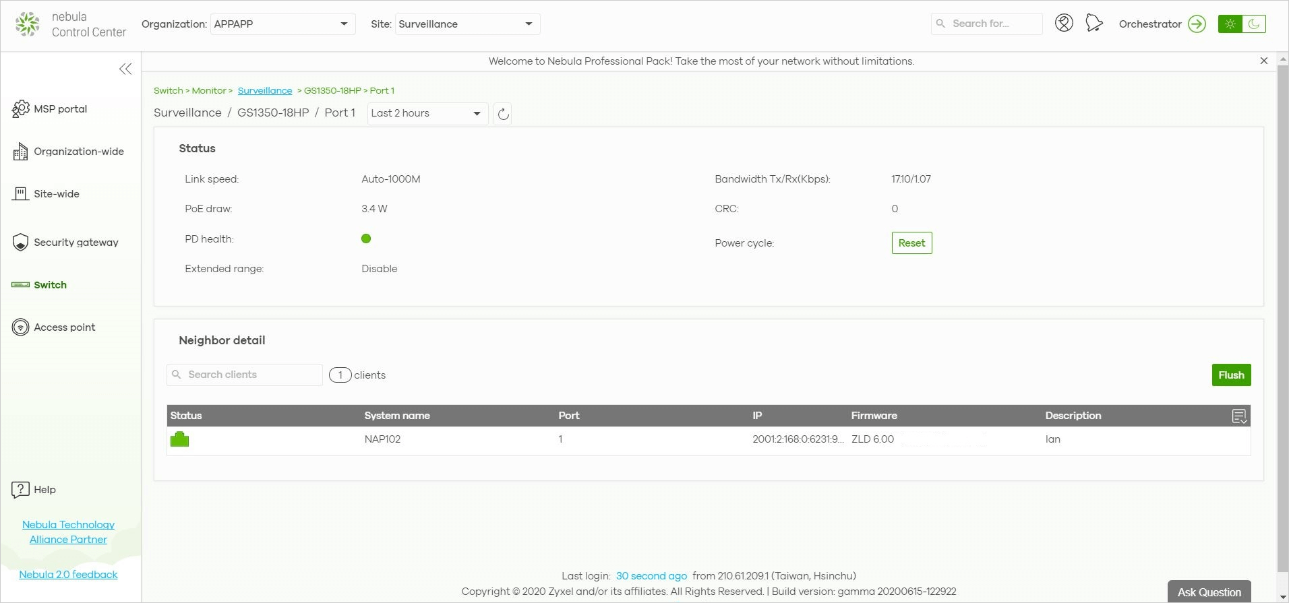Sort the table by the Status column
Image resolution: width=1289 pixels, height=603 pixels.
186,416
